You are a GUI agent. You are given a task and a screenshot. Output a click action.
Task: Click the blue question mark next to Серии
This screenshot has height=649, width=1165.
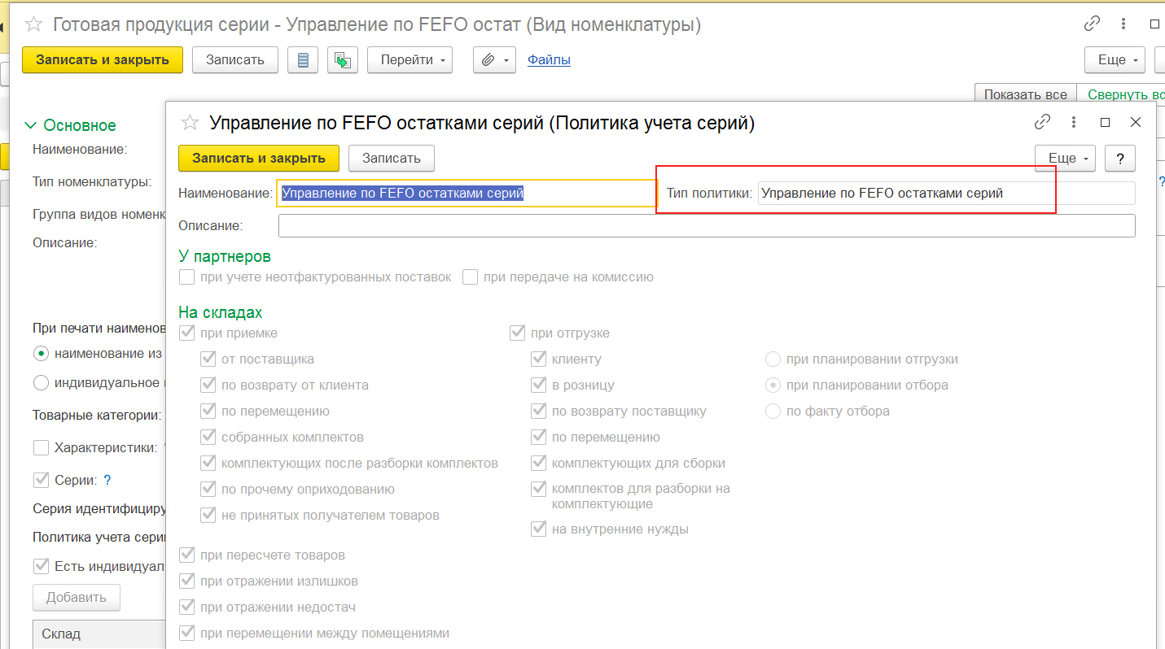click(107, 480)
